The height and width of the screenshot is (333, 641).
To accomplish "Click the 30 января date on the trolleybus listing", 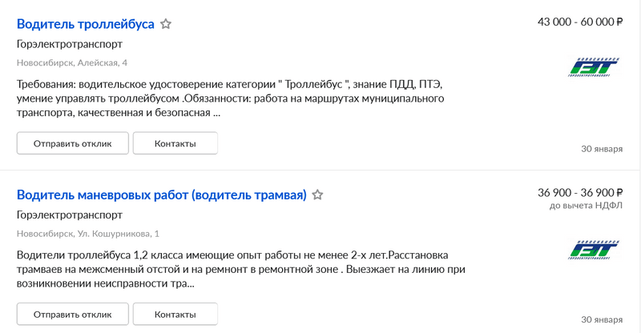I will click(601, 148).
